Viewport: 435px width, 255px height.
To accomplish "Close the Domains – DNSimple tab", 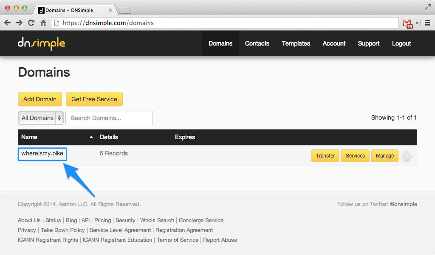I will click(110, 10).
